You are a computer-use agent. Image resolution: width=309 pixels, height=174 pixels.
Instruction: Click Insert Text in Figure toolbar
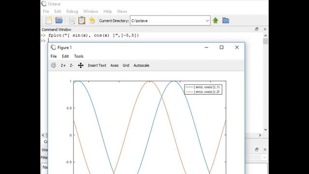click(97, 65)
